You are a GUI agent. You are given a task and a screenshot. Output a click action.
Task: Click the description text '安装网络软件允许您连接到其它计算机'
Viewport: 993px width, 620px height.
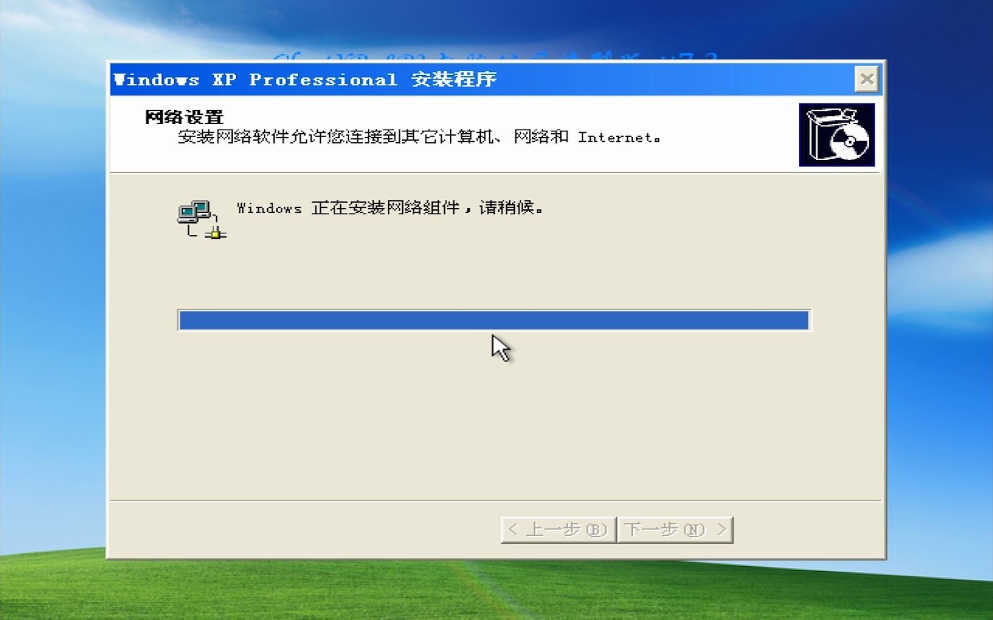(x=336, y=137)
